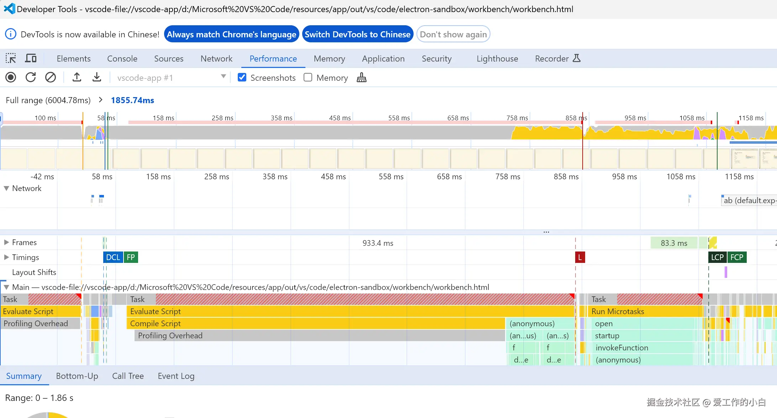
Task: Toggle the device toolbar icon
Action: click(x=31, y=58)
